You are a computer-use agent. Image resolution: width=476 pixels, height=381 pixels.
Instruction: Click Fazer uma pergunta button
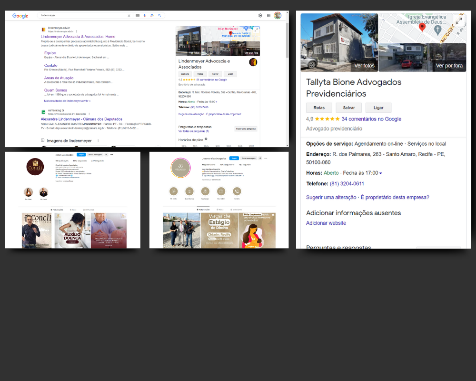point(246,129)
